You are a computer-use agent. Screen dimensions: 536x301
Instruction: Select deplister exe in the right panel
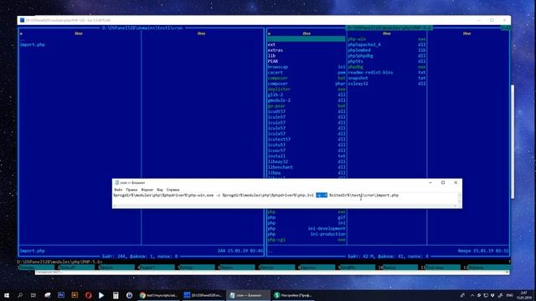(x=307, y=89)
